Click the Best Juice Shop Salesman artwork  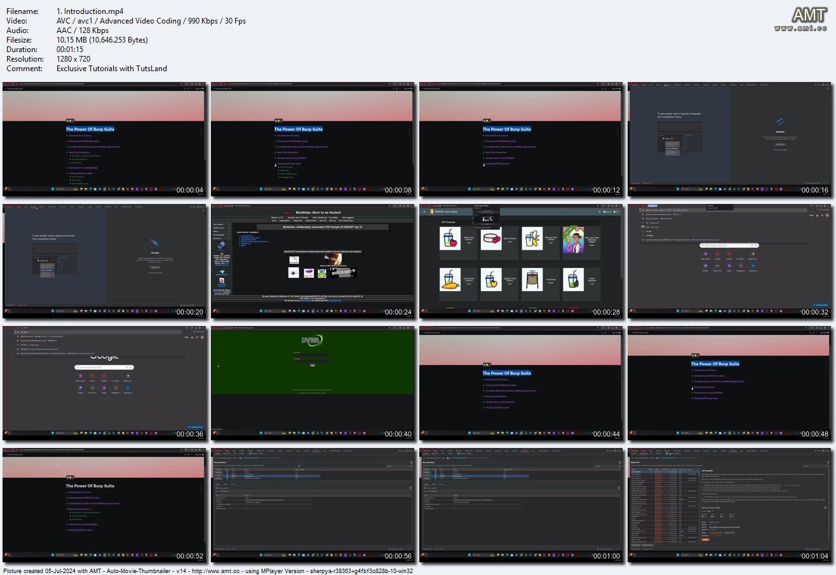[573, 240]
